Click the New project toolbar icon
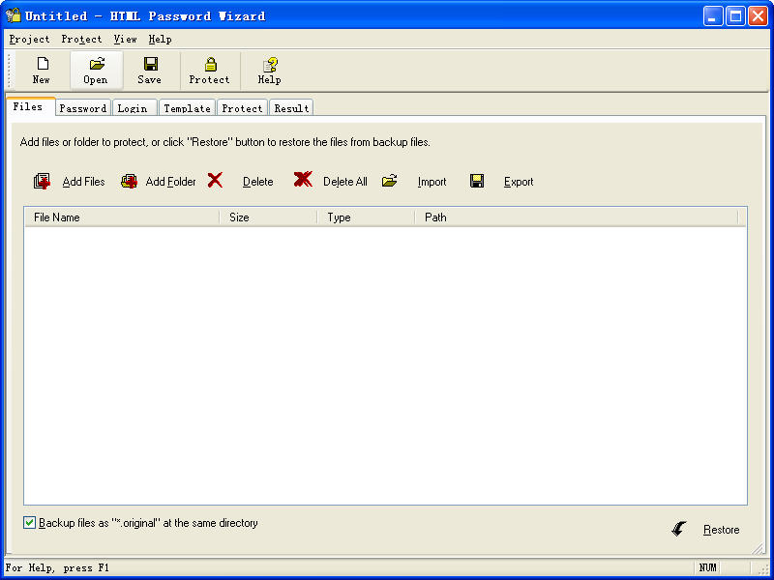 coord(43,63)
